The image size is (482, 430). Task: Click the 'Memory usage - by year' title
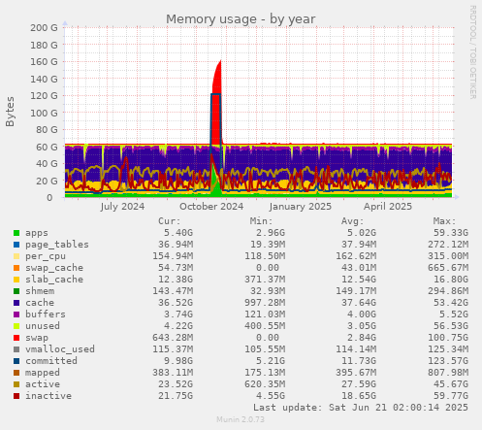coord(241,19)
